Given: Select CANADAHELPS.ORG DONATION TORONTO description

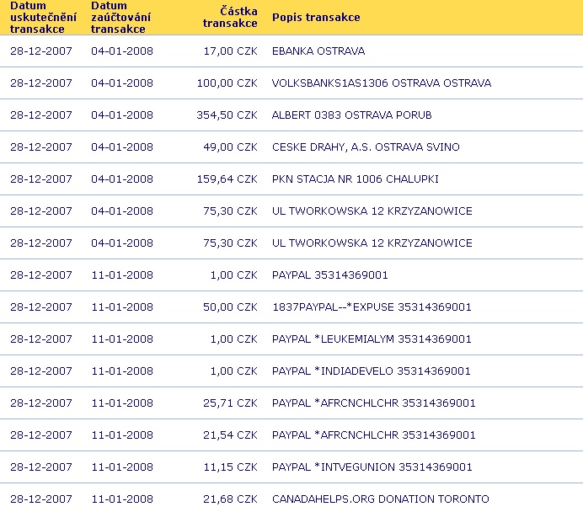Looking at the screenshot, I should tap(380, 499).
